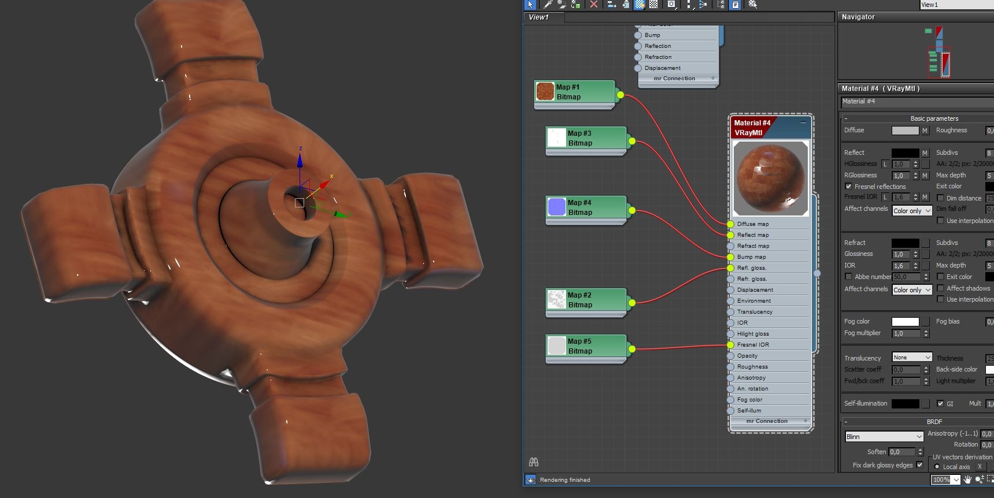Enable Abbe number checkbox

coord(848,277)
